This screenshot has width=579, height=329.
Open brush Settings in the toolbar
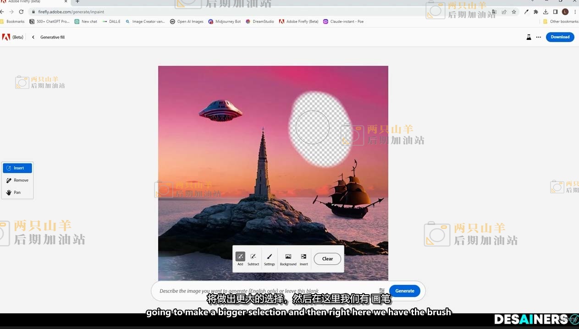click(x=270, y=258)
